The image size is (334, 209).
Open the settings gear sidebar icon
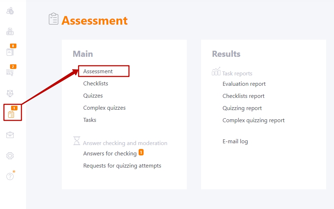coord(10,156)
